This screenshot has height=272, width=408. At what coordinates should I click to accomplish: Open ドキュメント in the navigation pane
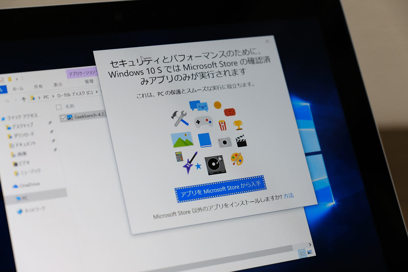coord(25,145)
